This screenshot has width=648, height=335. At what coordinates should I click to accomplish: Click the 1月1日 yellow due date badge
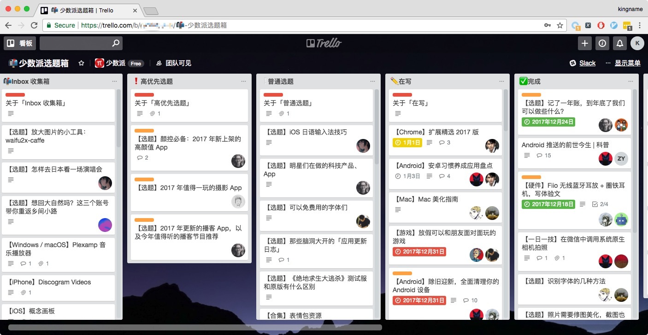coord(407,143)
